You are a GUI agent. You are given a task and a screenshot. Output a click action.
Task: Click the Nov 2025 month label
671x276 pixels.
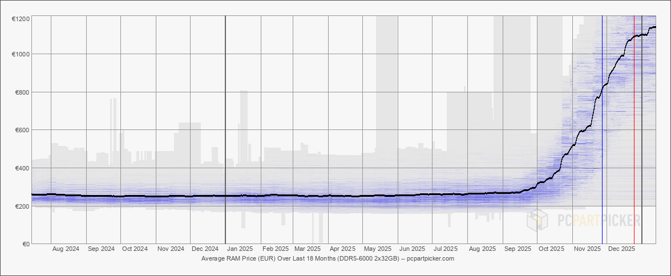click(x=587, y=249)
